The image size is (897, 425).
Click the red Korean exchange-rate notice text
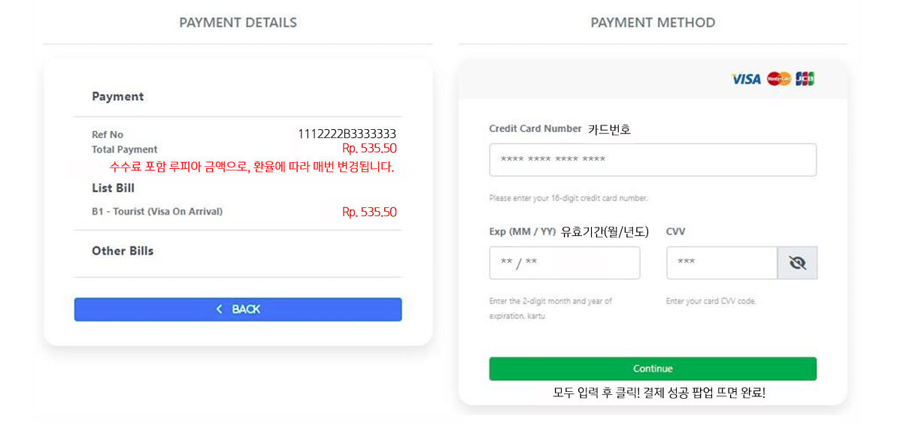click(252, 167)
